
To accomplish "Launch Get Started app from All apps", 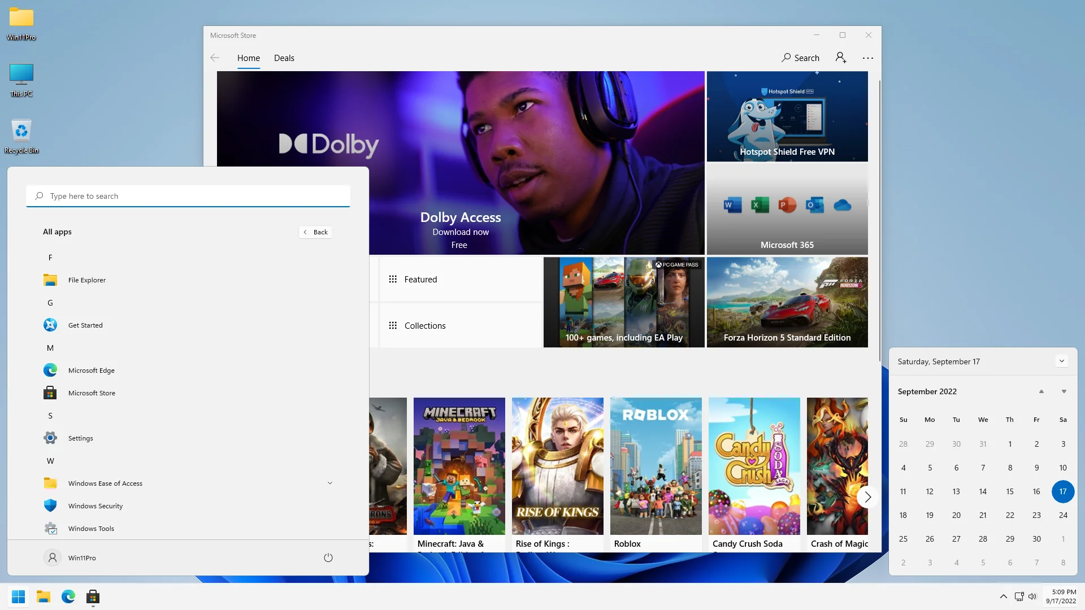I will [85, 325].
